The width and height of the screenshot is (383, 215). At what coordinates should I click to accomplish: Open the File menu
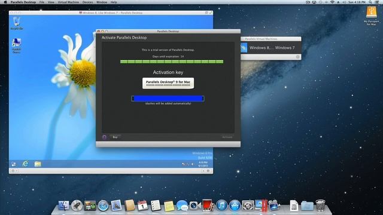(x=42, y=2)
